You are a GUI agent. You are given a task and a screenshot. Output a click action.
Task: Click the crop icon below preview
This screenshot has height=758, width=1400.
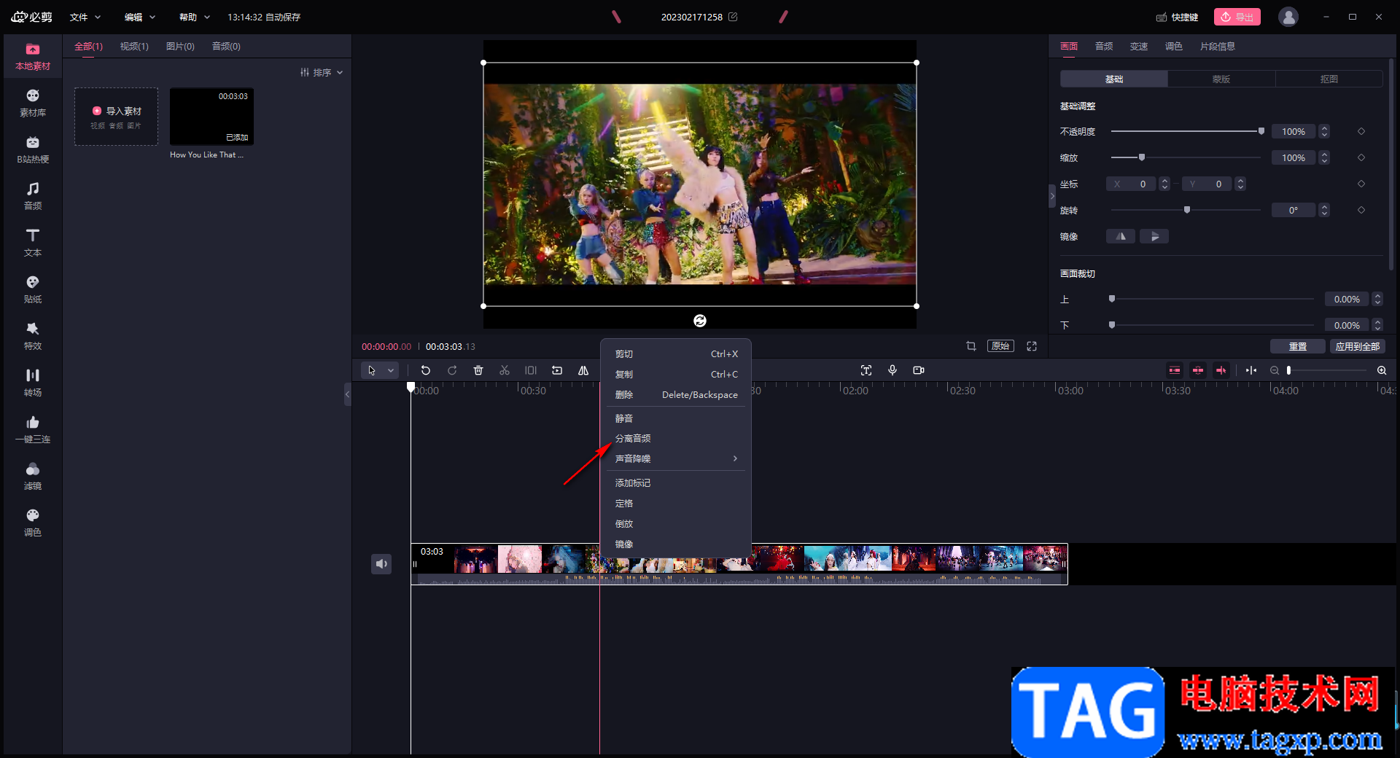coord(971,346)
